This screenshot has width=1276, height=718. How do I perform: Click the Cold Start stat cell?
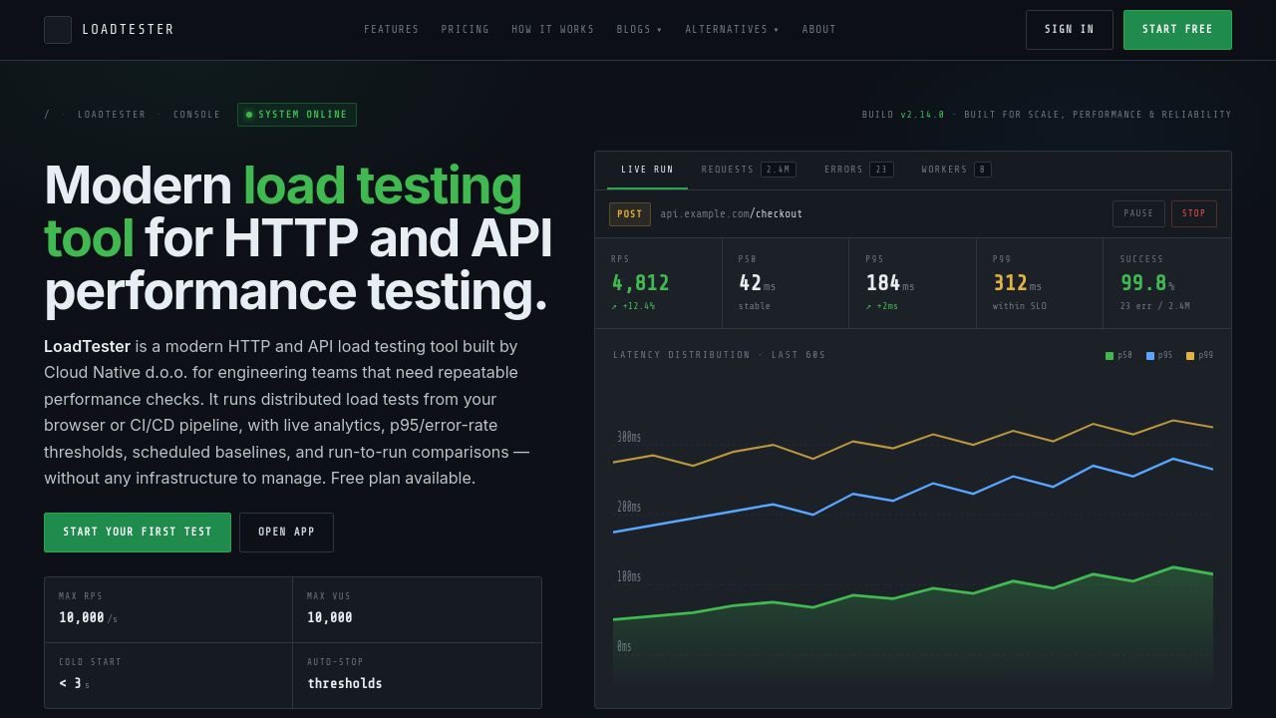[168, 676]
